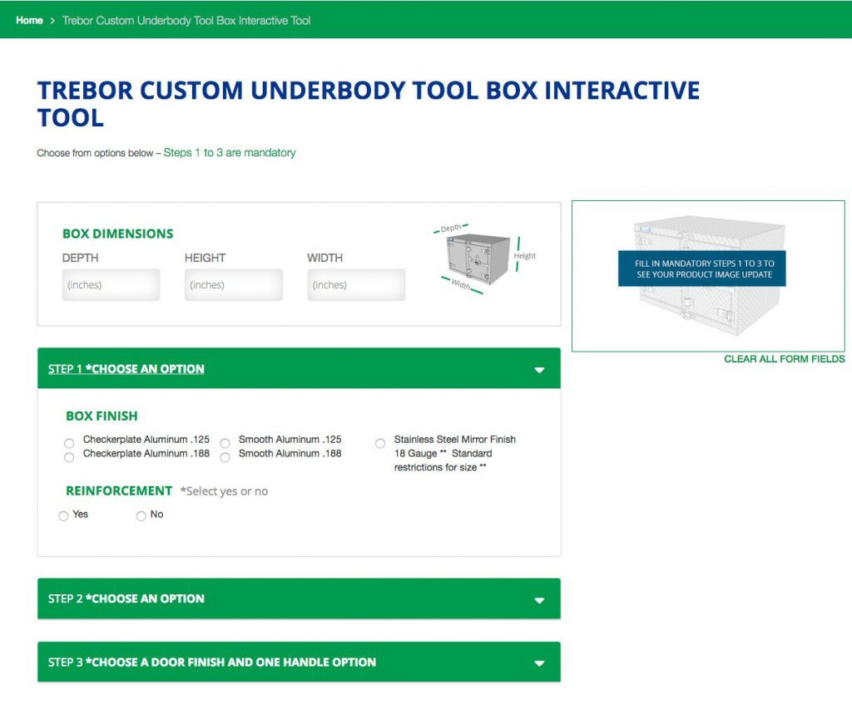Viewport: 852px width, 704px height.
Task: Choose Yes for reinforcement
Action: pyautogui.click(x=63, y=516)
